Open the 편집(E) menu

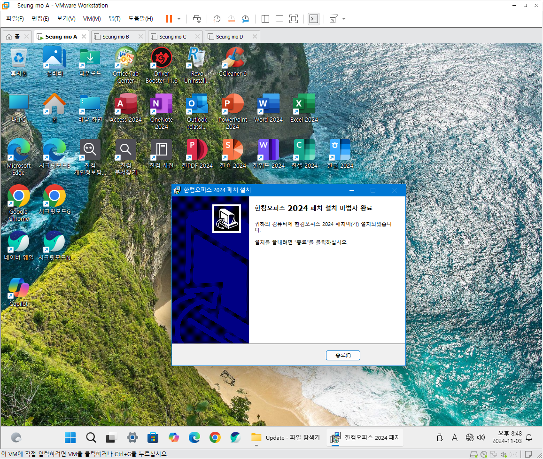pos(40,19)
